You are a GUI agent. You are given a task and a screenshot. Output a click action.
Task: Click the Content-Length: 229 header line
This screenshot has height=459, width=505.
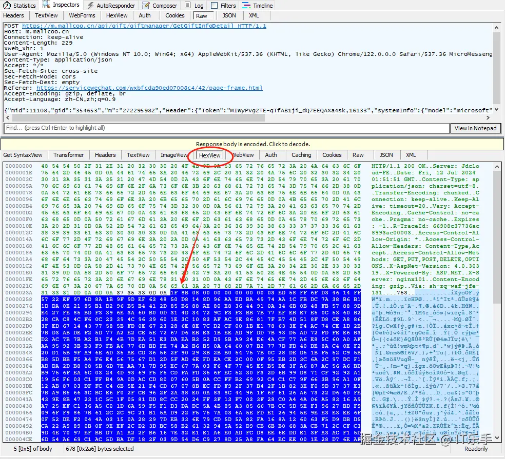pos(38,43)
